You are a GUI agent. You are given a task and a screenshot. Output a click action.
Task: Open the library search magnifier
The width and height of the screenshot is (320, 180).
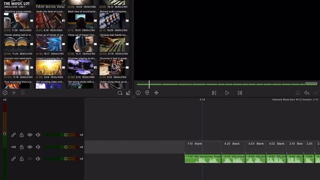120,93
